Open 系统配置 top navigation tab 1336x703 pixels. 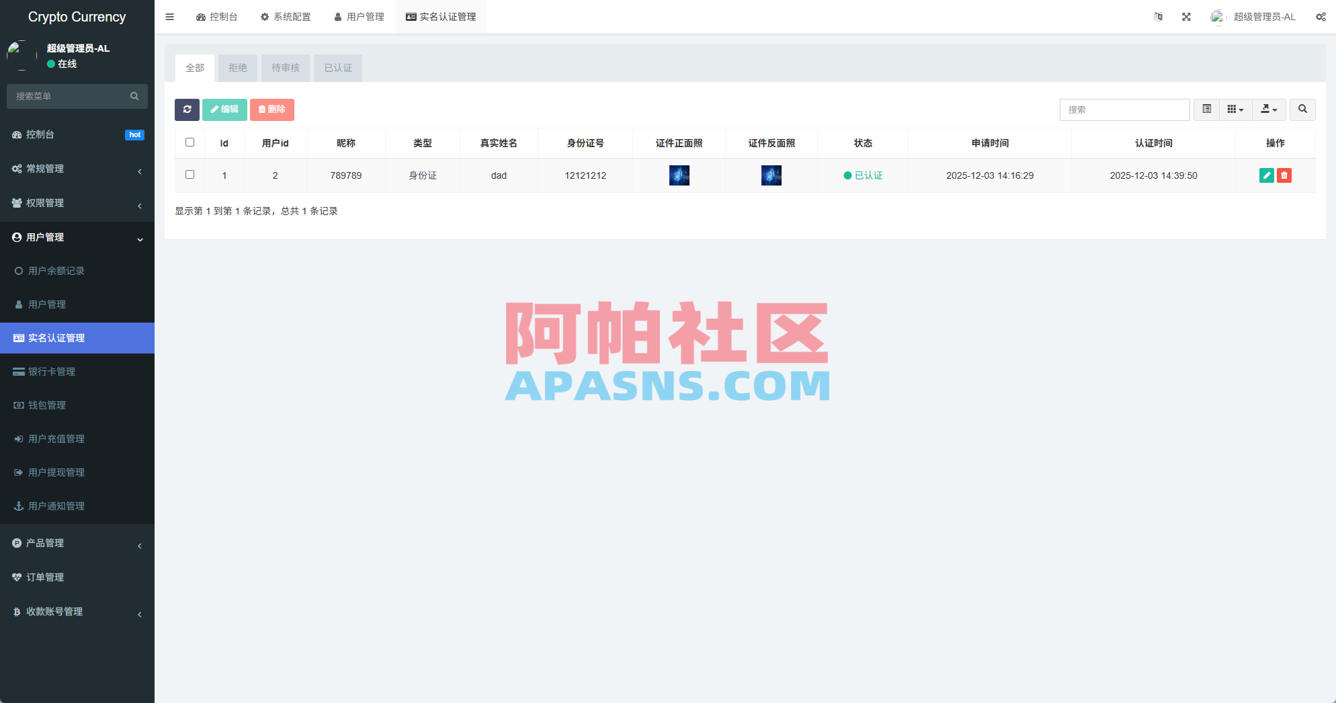[x=286, y=17]
